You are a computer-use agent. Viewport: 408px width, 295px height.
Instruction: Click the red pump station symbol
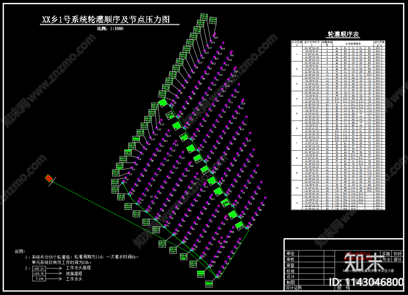[x=49, y=178]
